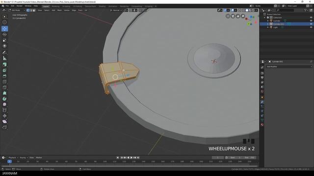Expand the Light outliner item
The image size is (314, 176).
268,27
